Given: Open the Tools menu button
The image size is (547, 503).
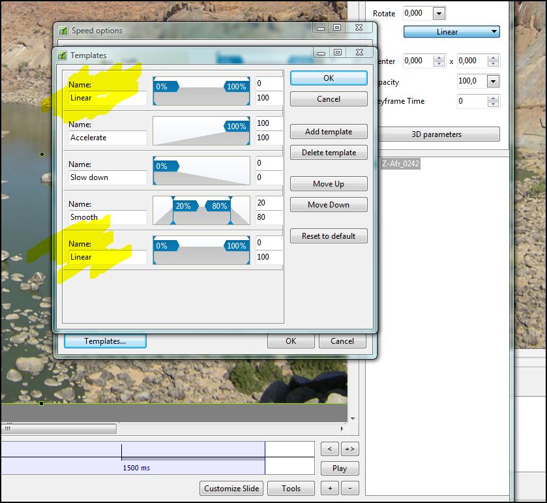Looking at the screenshot, I should tap(291, 488).
